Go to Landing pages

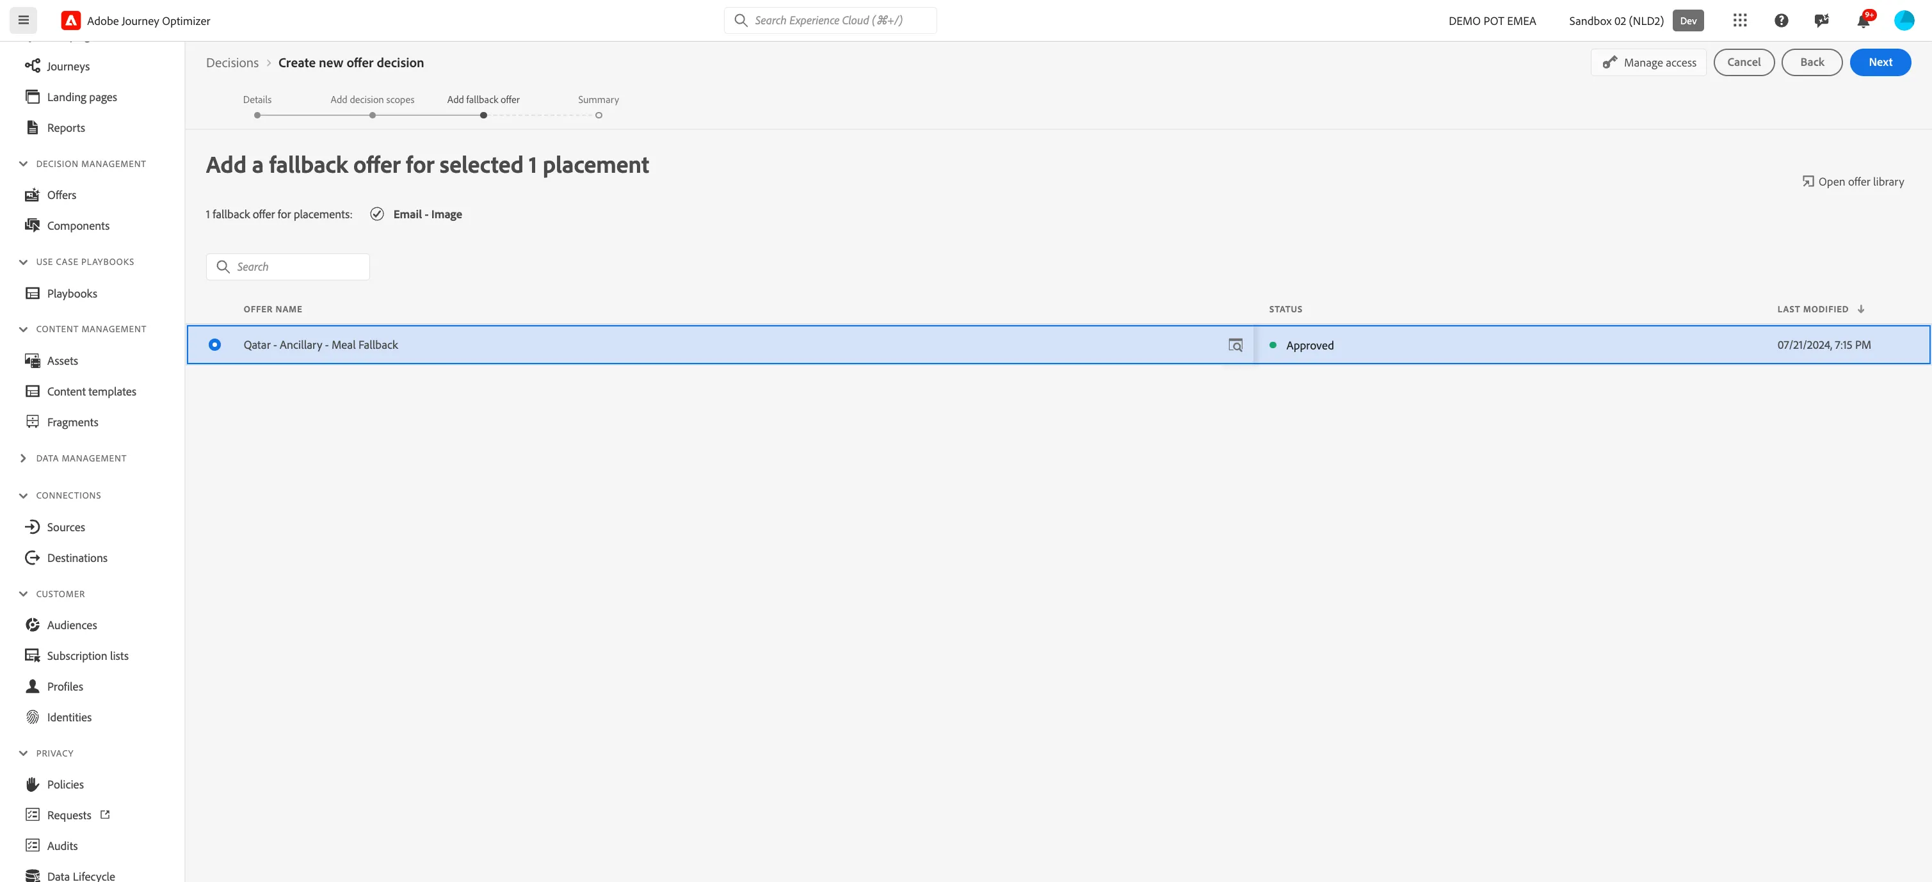(82, 97)
